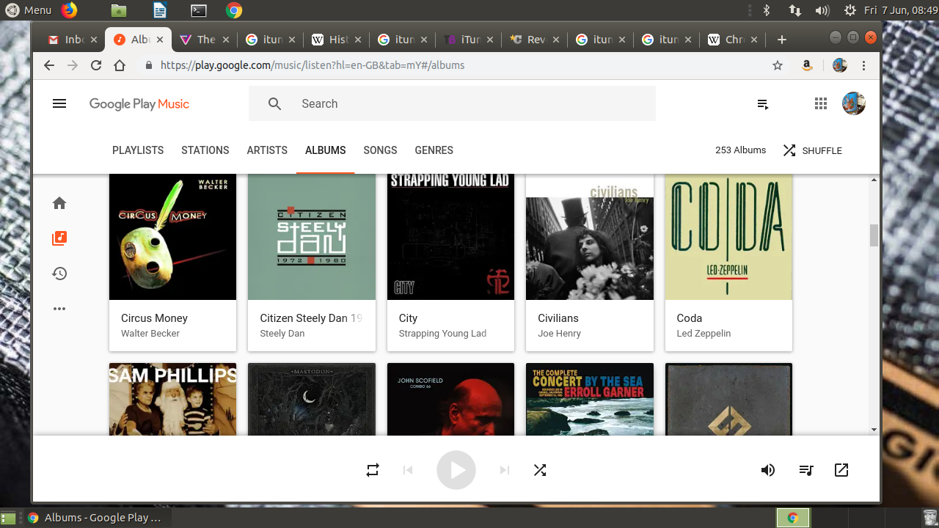Click the page vertical scrollbar thumb
The height and width of the screenshot is (528, 939).
coord(874,236)
